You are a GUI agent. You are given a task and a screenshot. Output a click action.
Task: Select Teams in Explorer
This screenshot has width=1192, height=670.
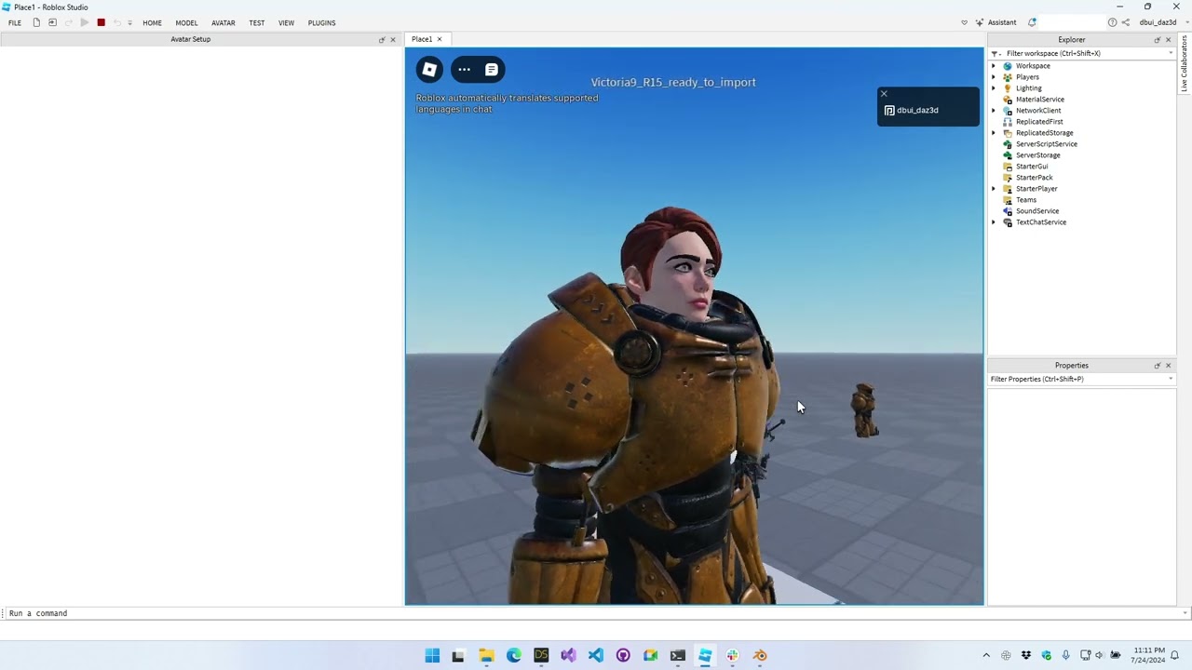1025,200
